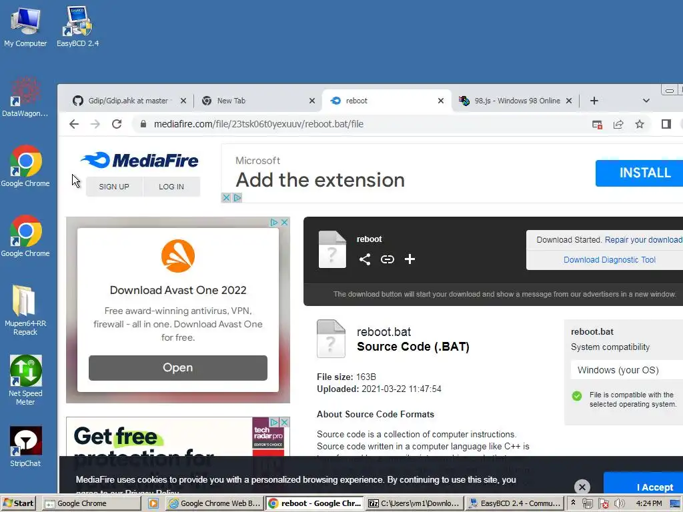Switch to the Gdip/Gdip.ahk at master tab
This screenshot has width=683, height=512.
tap(127, 101)
